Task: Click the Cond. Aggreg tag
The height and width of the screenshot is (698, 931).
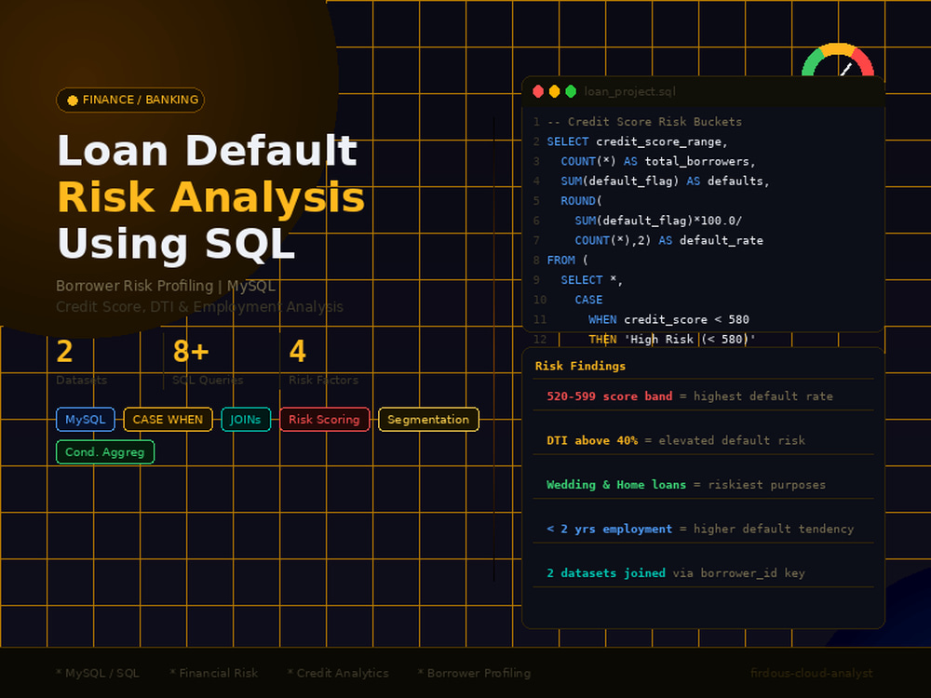Action: point(105,451)
